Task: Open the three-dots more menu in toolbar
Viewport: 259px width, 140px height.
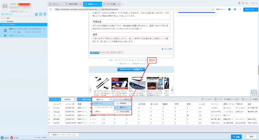Action: click(240, 9)
